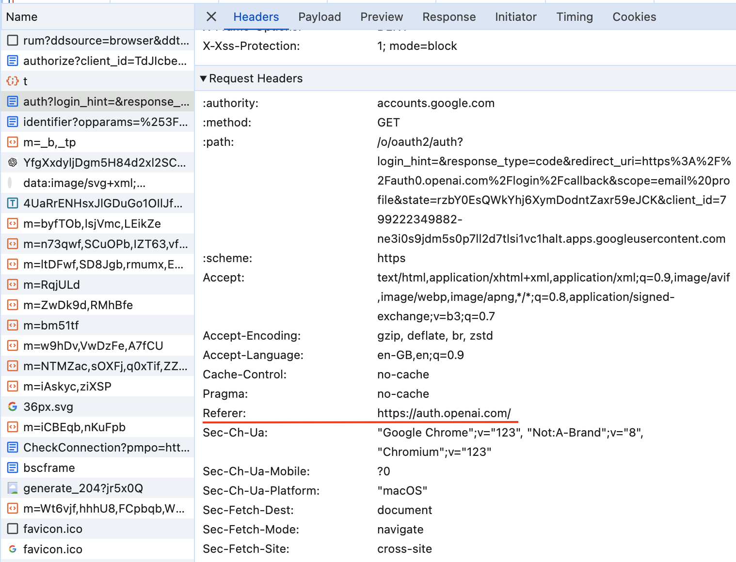Select the generate_204?jr5x0Q request
Image resolution: width=736 pixels, height=562 pixels.
tap(97, 488)
